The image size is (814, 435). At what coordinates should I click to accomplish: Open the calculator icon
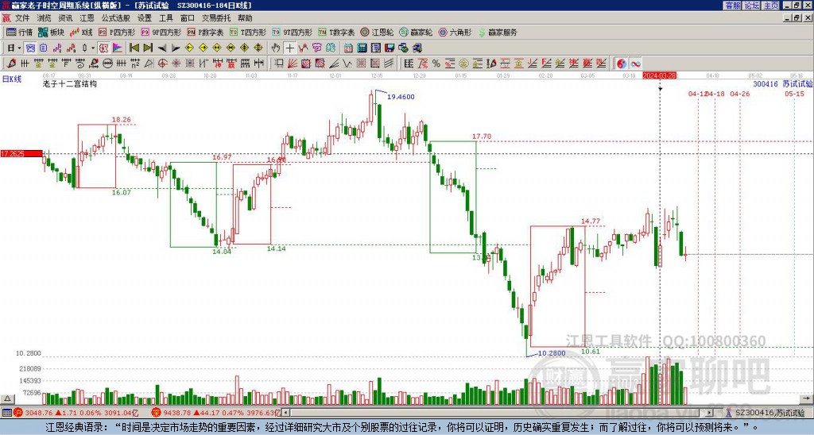[362, 48]
